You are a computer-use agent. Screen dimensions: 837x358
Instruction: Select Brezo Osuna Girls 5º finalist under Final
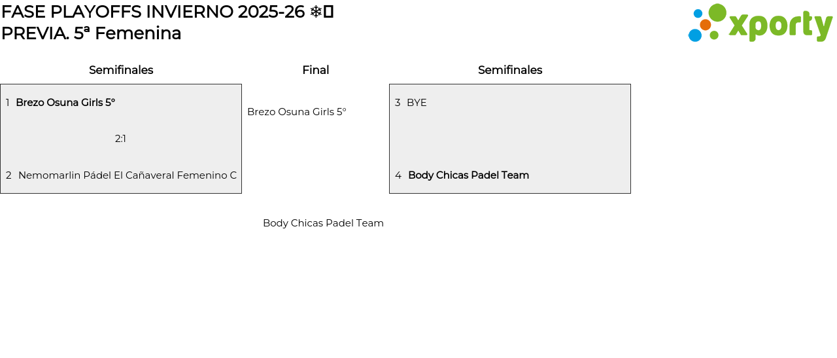[x=297, y=112]
